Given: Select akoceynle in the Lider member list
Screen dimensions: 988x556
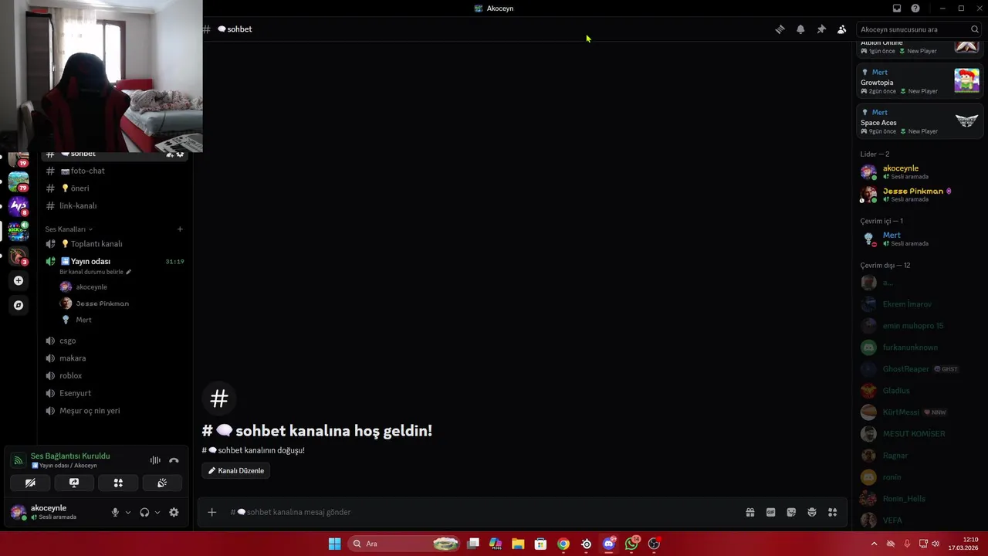Looking at the screenshot, I should click(x=920, y=171).
